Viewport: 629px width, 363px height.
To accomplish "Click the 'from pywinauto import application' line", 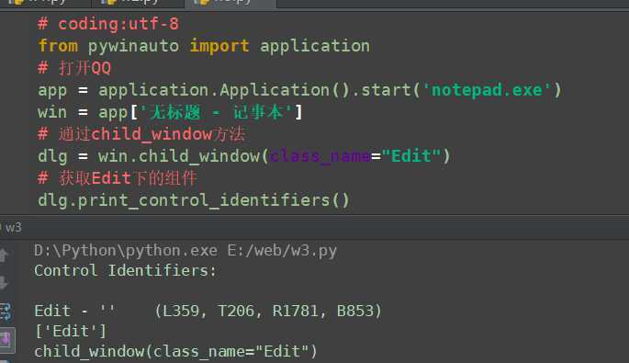I will [204, 46].
